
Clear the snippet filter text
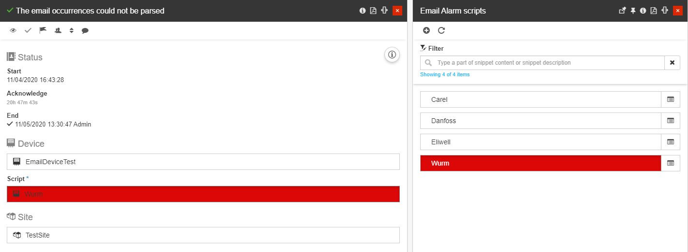672,63
